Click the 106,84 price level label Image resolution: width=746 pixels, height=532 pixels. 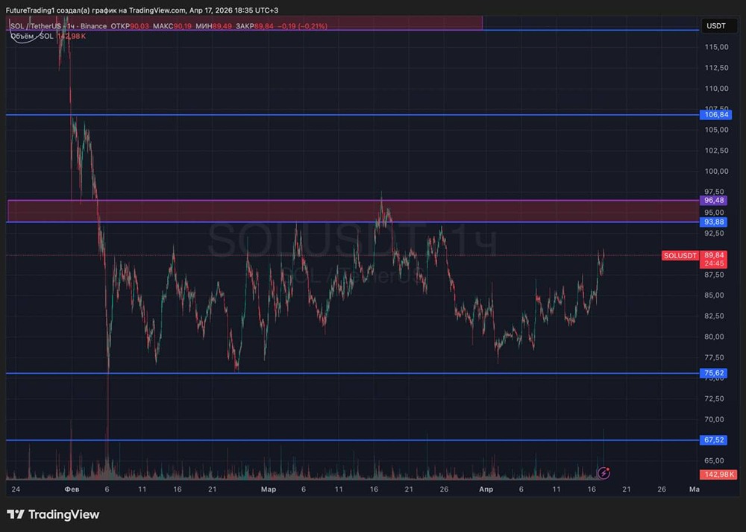(715, 115)
